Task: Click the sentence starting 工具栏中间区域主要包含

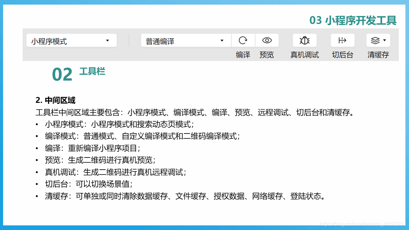Action: click(x=195, y=112)
